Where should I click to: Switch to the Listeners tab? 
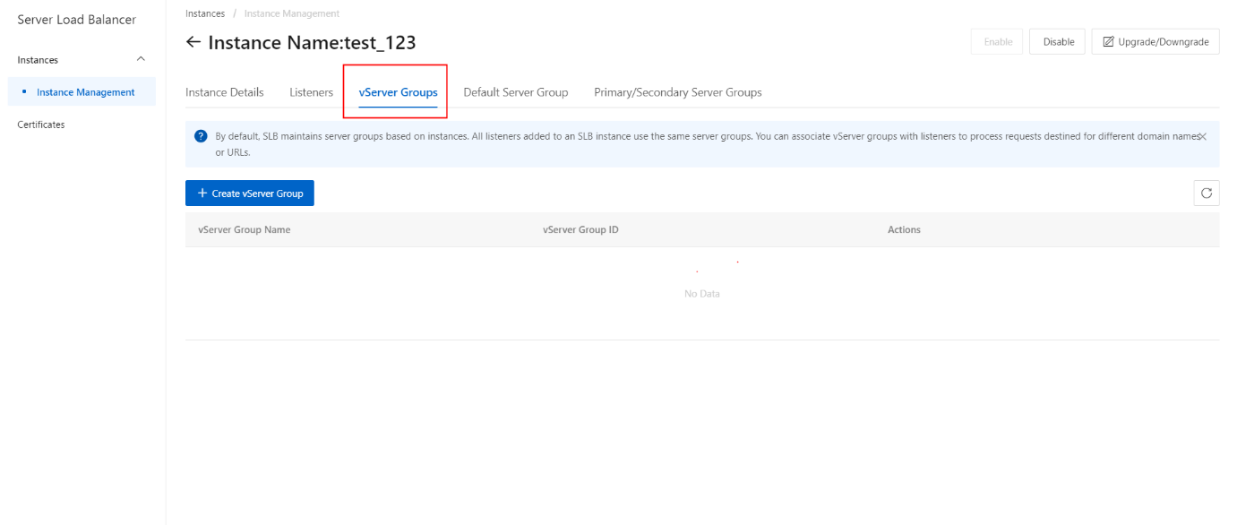point(311,92)
